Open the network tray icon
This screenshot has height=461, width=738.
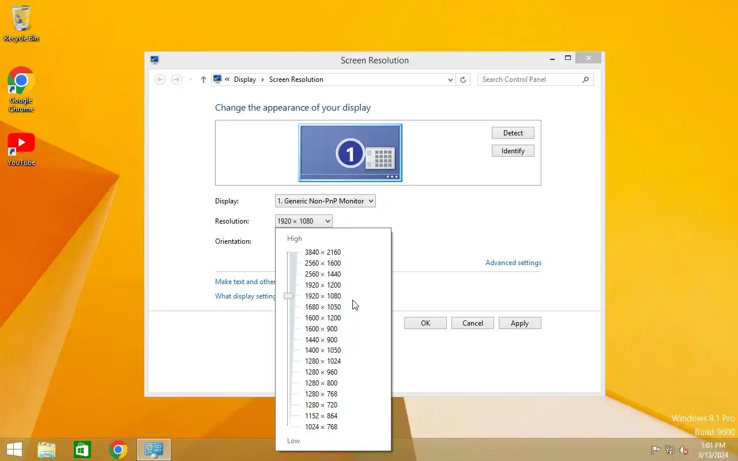click(x=670, y=450)
